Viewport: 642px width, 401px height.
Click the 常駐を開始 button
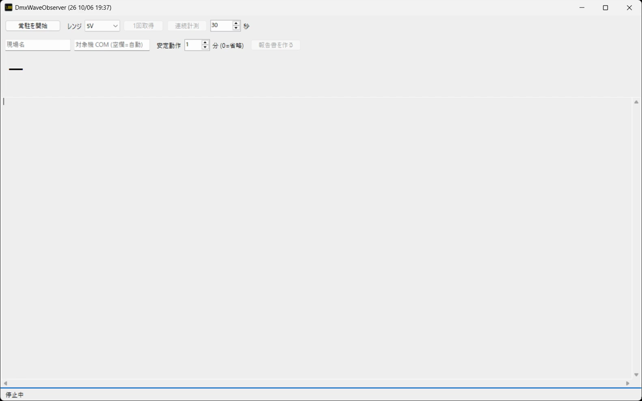click(33, 26)
